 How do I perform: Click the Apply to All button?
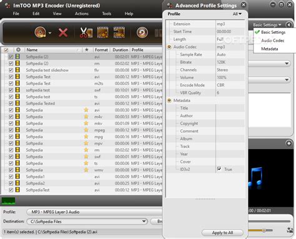pyautogui.click(x=222, y=233)
